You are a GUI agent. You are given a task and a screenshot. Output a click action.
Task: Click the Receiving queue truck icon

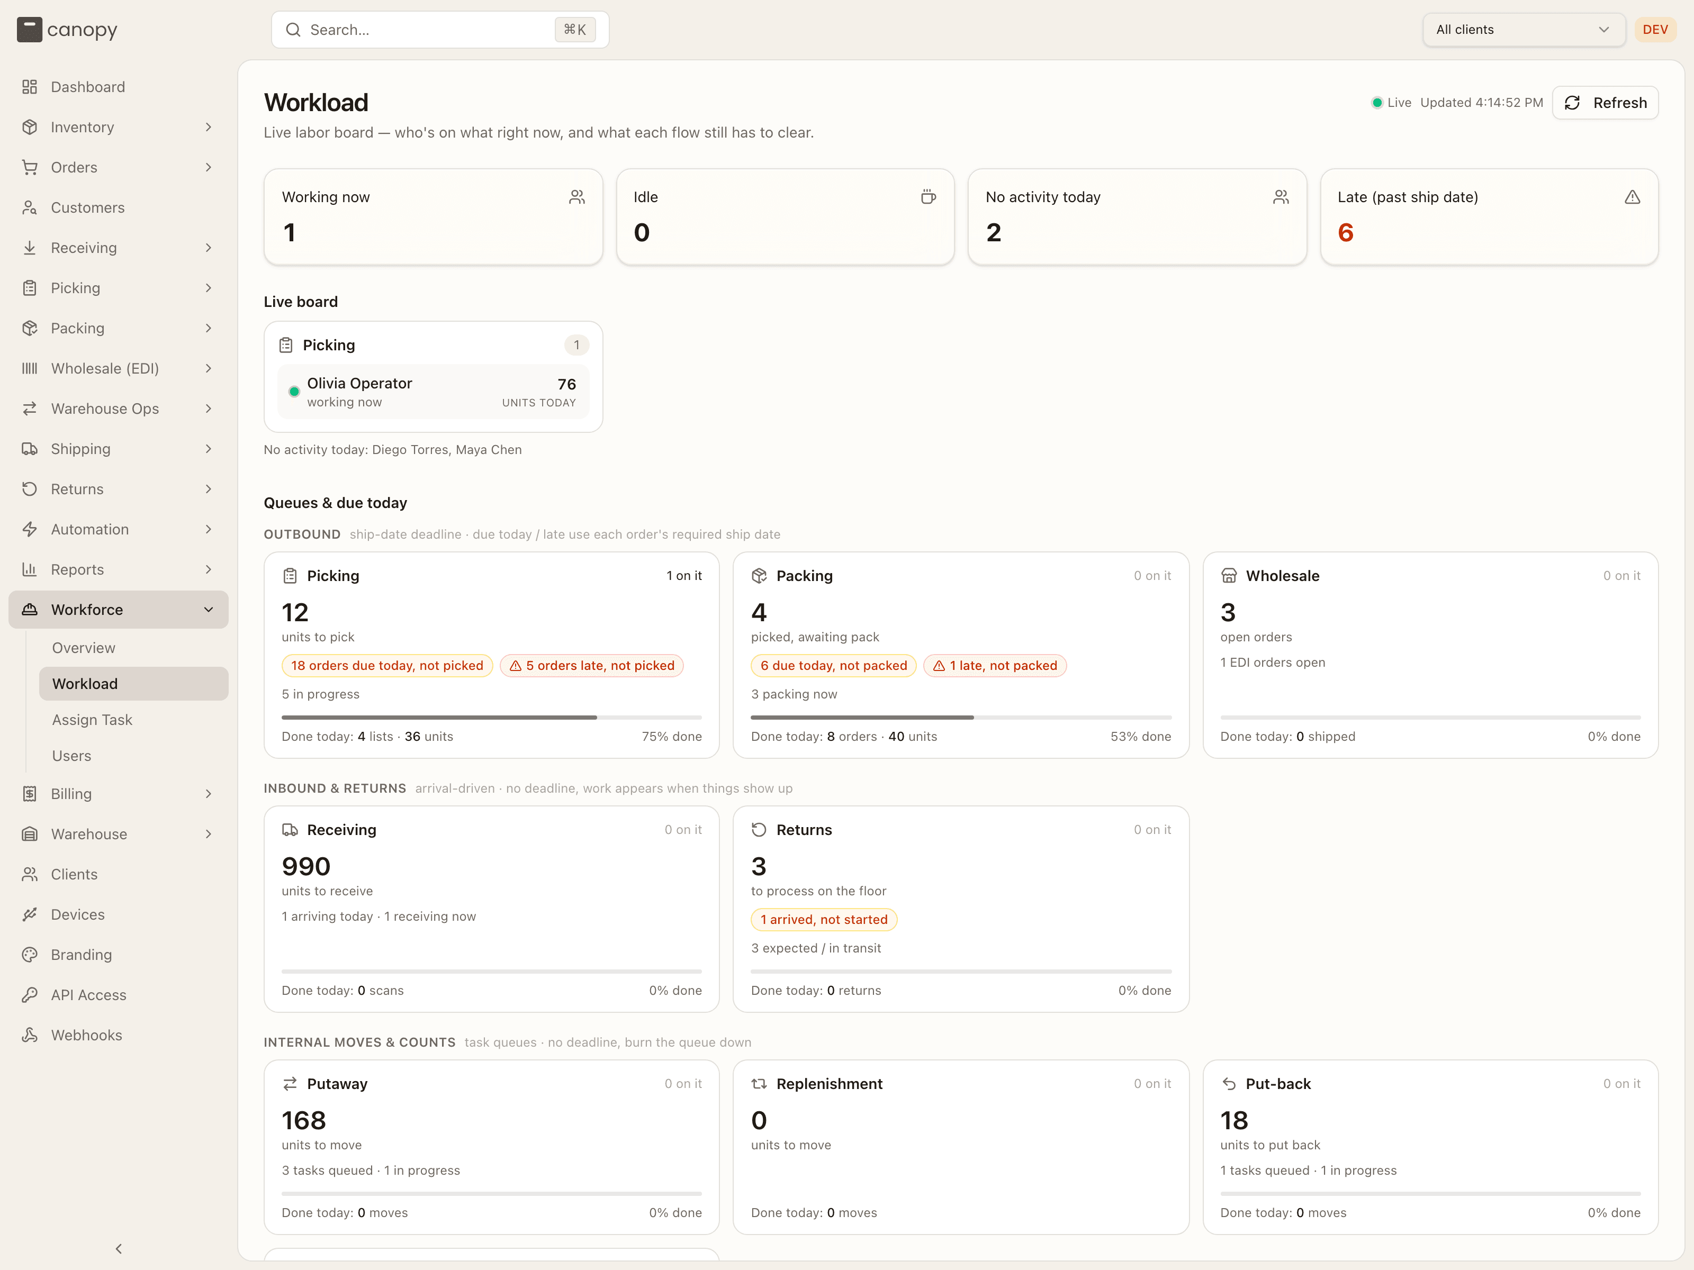(290, 830)
